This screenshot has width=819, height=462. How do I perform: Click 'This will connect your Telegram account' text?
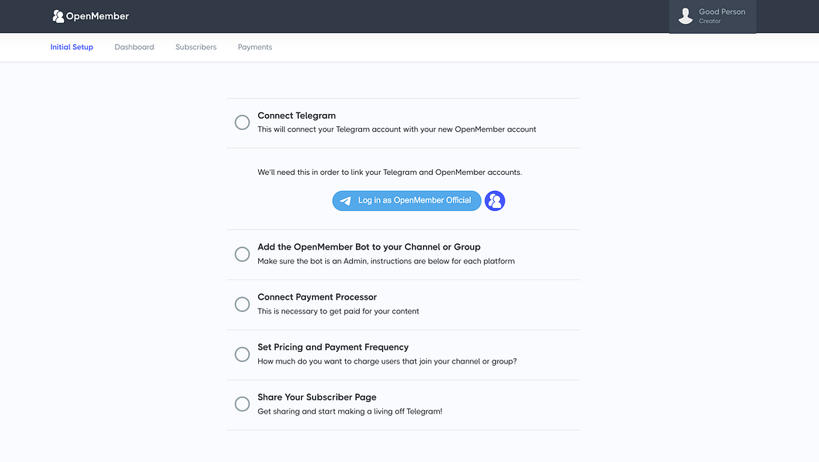[x=397, y=129]
